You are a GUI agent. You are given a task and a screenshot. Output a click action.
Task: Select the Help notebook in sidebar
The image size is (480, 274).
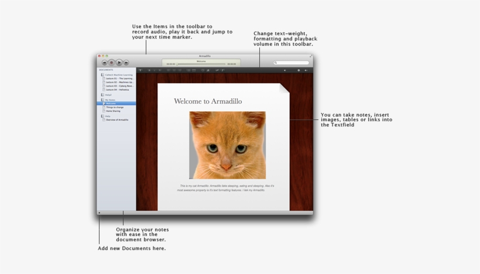(108, 116)
